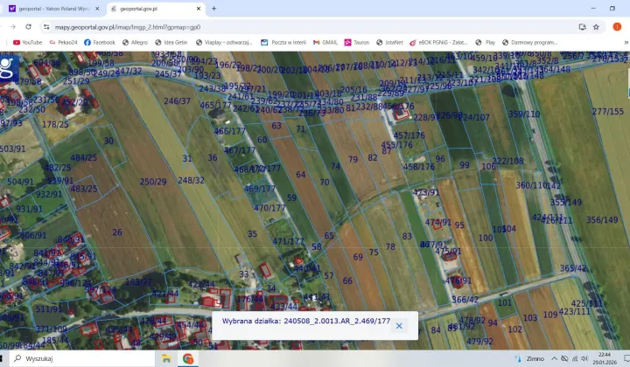The height and width of the screenshot is (367, 630).
Task: Open File Explorer from taskbar
Action: pyautogui.click(x=164, y=358)
